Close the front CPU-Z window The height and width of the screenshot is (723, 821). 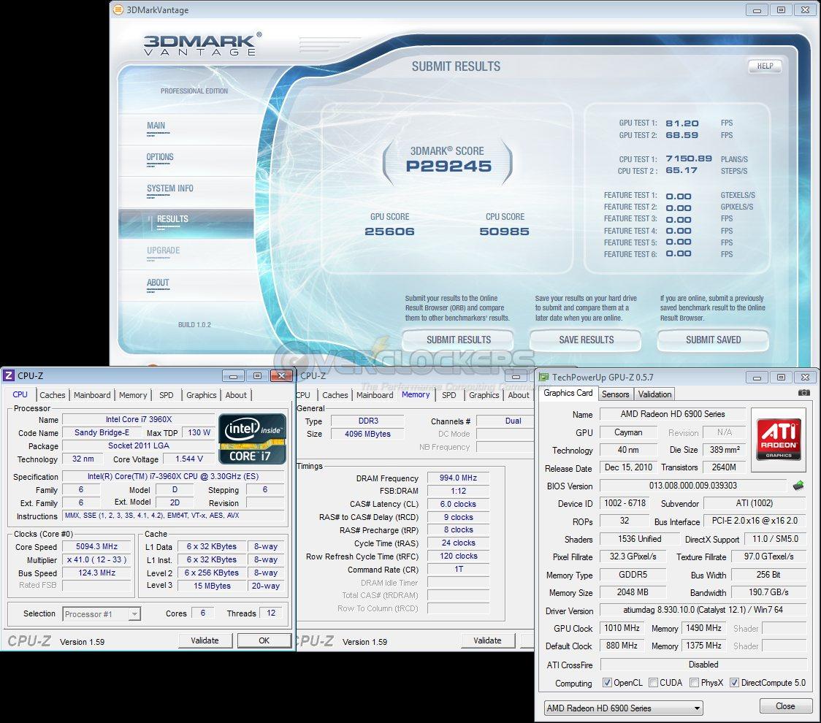(x=281, y=375)
